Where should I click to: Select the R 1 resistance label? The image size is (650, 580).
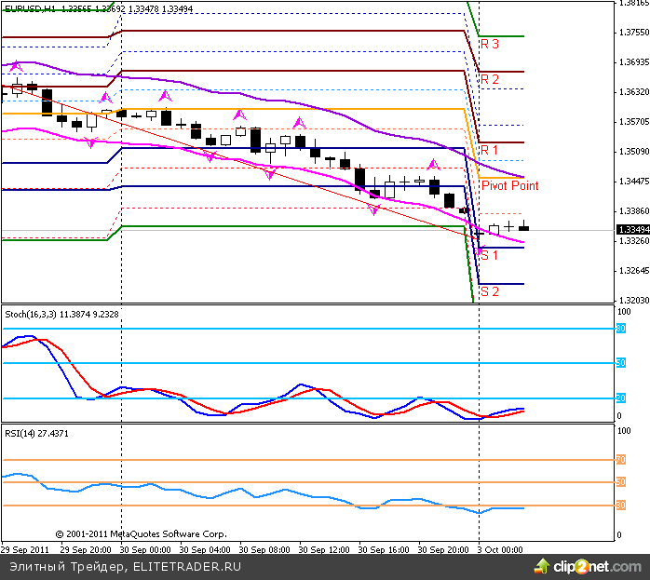coord(489,150)
